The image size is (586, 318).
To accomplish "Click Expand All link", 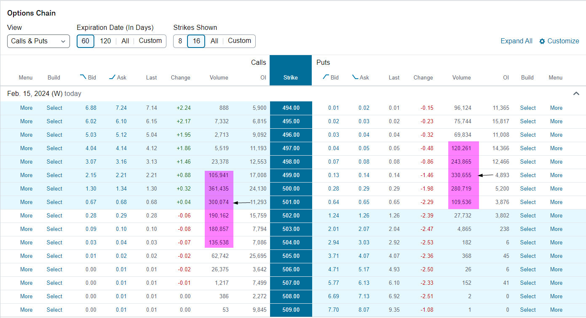I will [516, 41].
